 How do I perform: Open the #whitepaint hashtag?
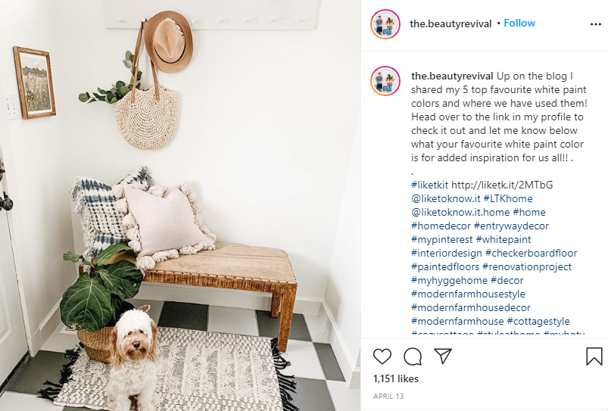[x=504, y=240]
